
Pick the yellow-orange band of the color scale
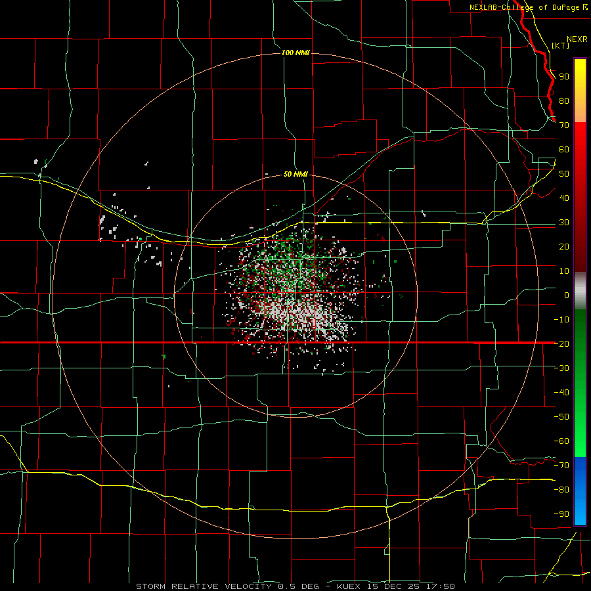pyautogui.click(x=580, y=91)
